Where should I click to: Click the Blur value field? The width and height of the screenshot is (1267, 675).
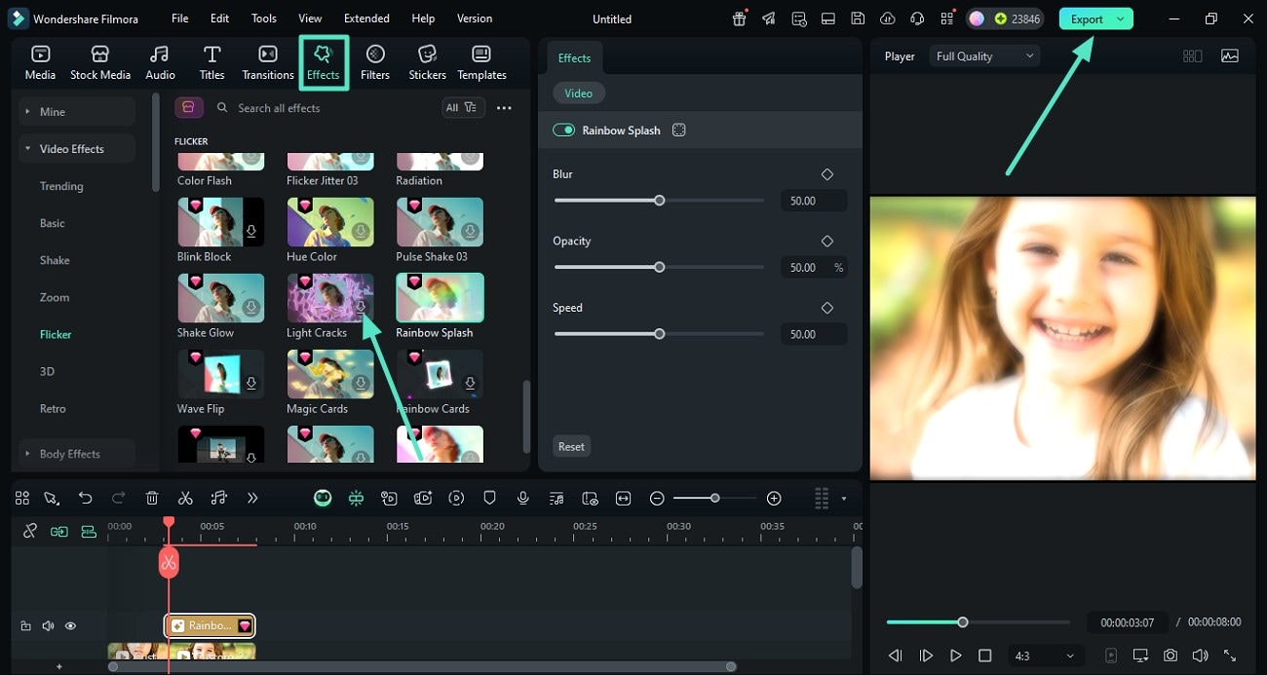(x=813, y=201)
